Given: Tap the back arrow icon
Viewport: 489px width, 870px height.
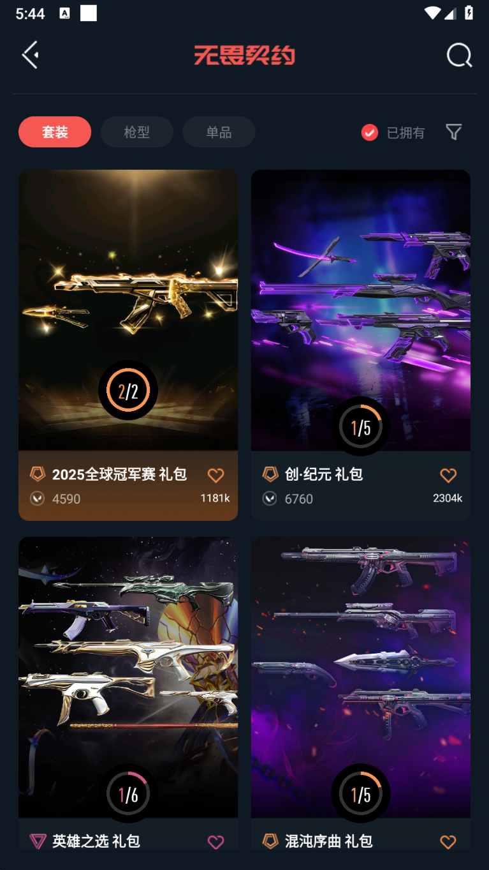Looking at the screenshot, I should (x=30, y=55).
